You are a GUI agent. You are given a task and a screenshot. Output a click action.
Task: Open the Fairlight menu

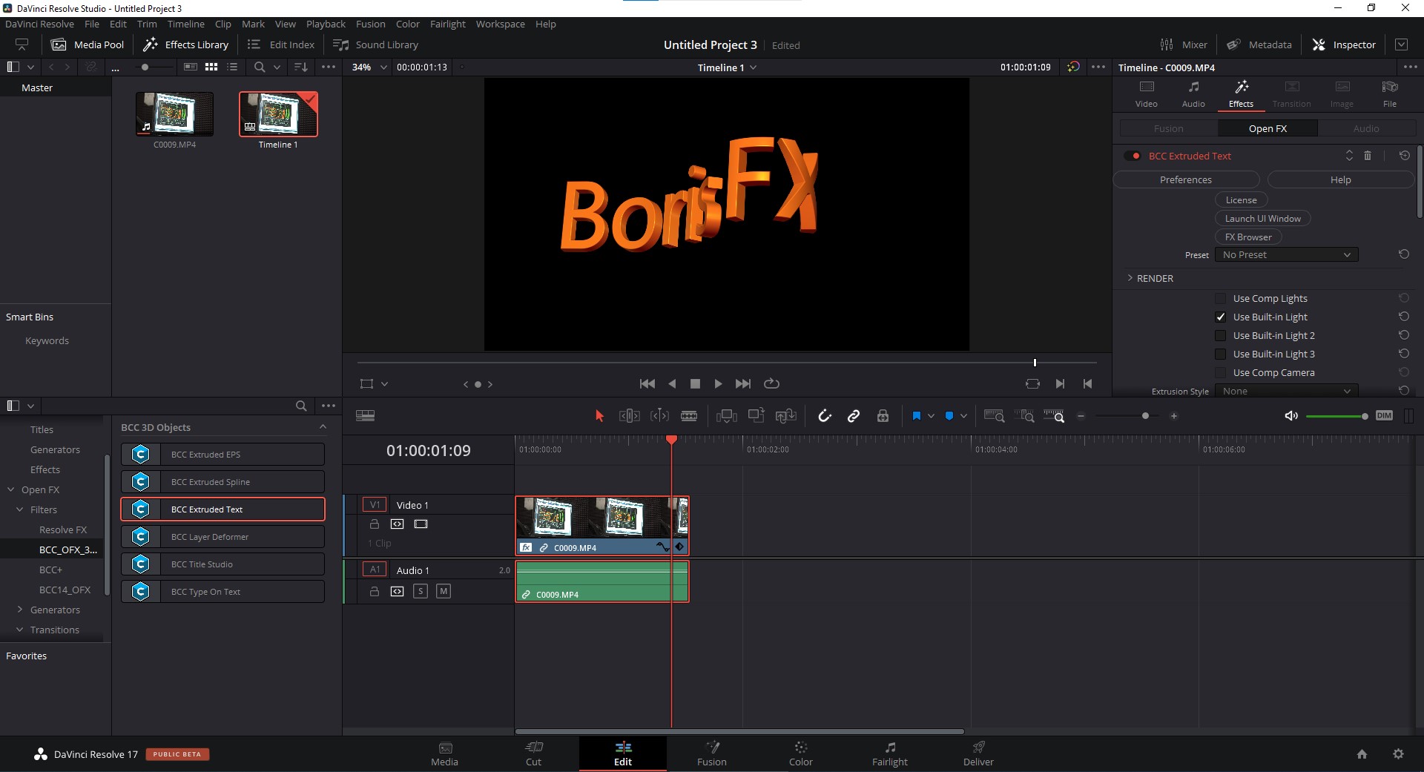pyautogui.click(x=447, y=24)
